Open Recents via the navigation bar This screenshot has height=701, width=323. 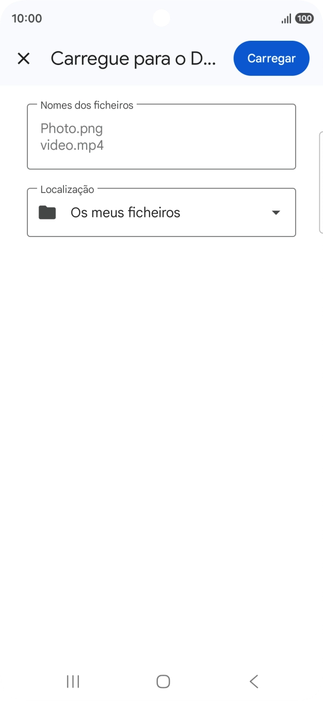pyautogui.click(x=72, y=681)
